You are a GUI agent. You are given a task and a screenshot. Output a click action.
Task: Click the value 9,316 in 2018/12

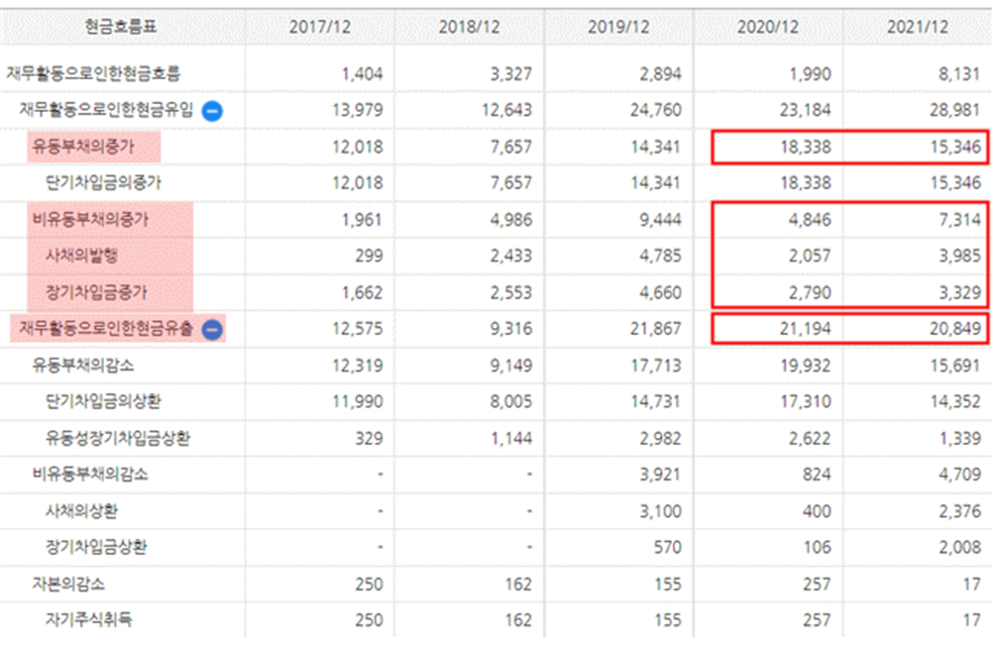click(x=511, y=329)
